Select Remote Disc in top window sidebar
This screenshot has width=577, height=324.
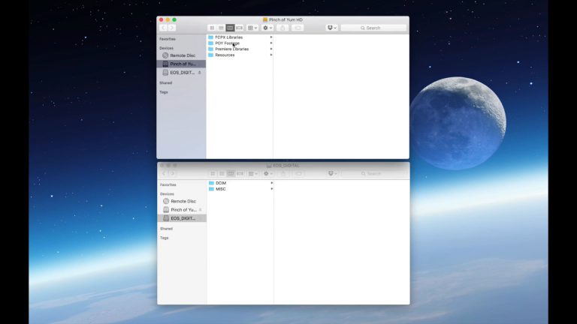(x=181, y=55)
